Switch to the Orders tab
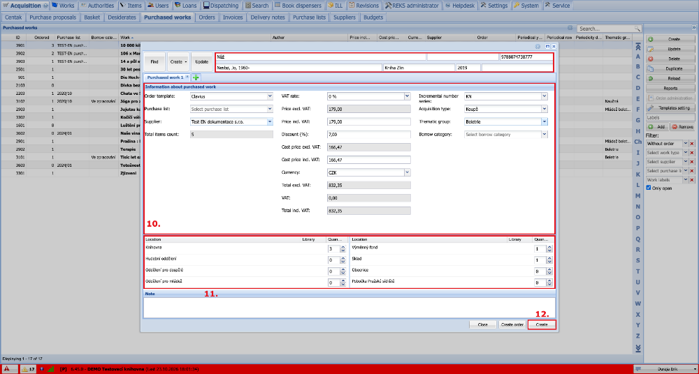Screen dimensions: 699x374 [207, 17]
